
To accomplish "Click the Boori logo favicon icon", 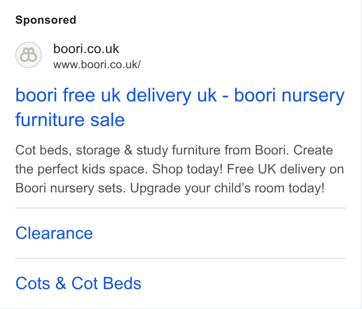I will click(x=29, y=55).
